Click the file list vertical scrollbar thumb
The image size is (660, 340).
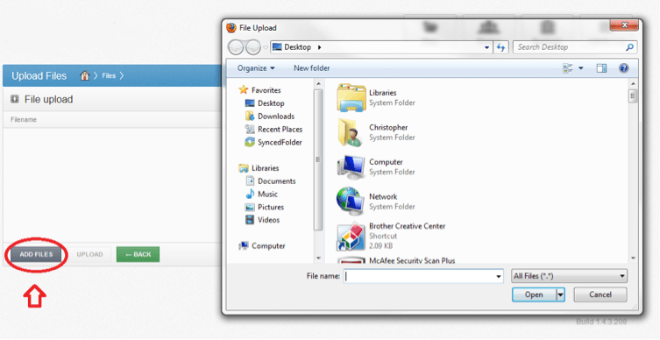633,96
